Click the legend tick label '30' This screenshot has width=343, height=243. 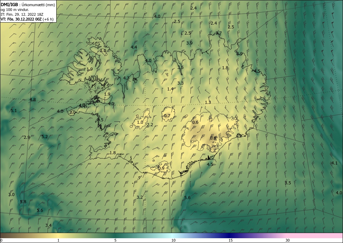tap(288, 240)
